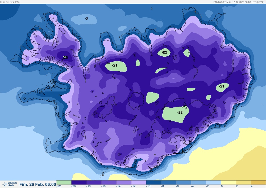Click the legend scale value '-6'
The width and height of the screenshot is (266, 188).
click(x=177, y=186)
